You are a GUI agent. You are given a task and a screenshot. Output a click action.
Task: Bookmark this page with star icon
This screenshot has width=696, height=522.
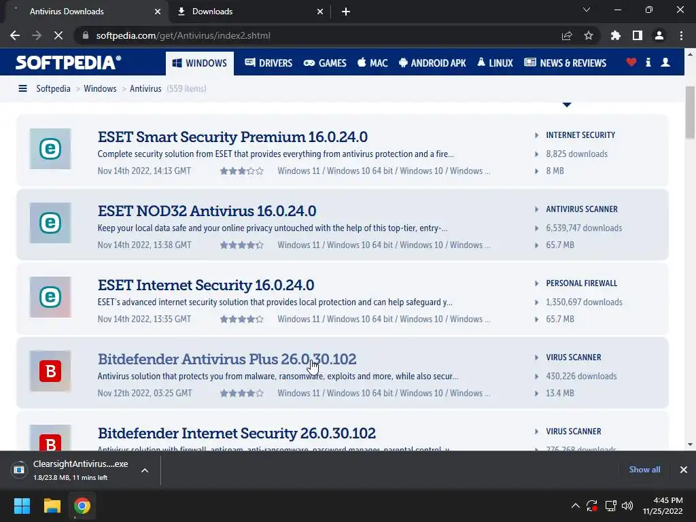point(589,35)
